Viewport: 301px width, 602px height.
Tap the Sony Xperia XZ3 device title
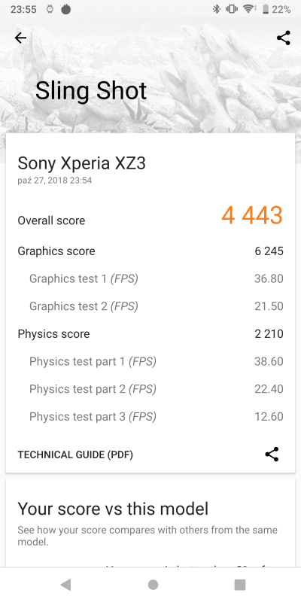point(82,163)
